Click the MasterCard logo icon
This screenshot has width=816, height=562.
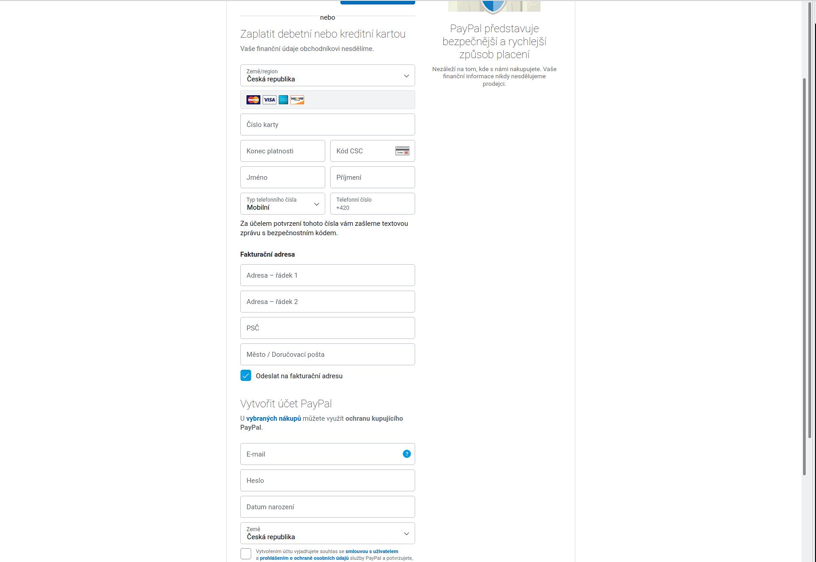pyautogui.click(x=253, y=100)
